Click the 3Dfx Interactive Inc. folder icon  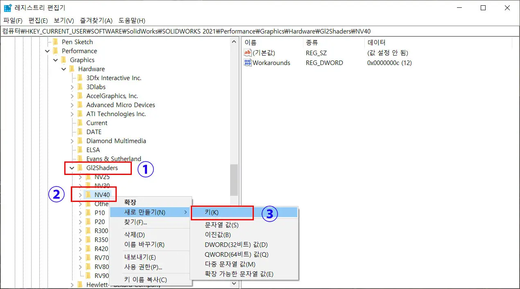tap(80, 78)
